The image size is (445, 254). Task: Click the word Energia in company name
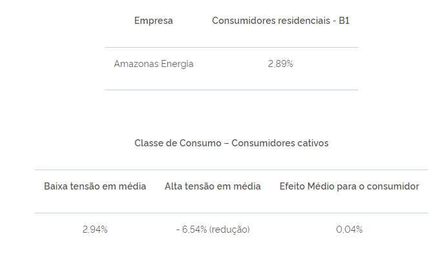pos(177,64)
